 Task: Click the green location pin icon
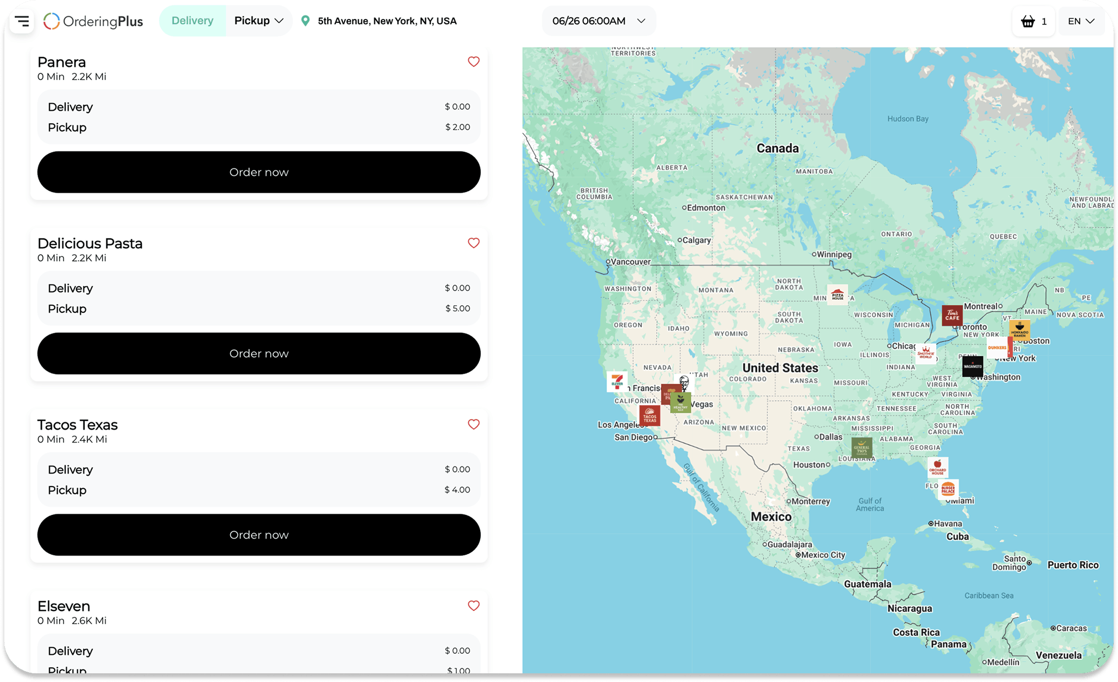[x=306, y=21]
